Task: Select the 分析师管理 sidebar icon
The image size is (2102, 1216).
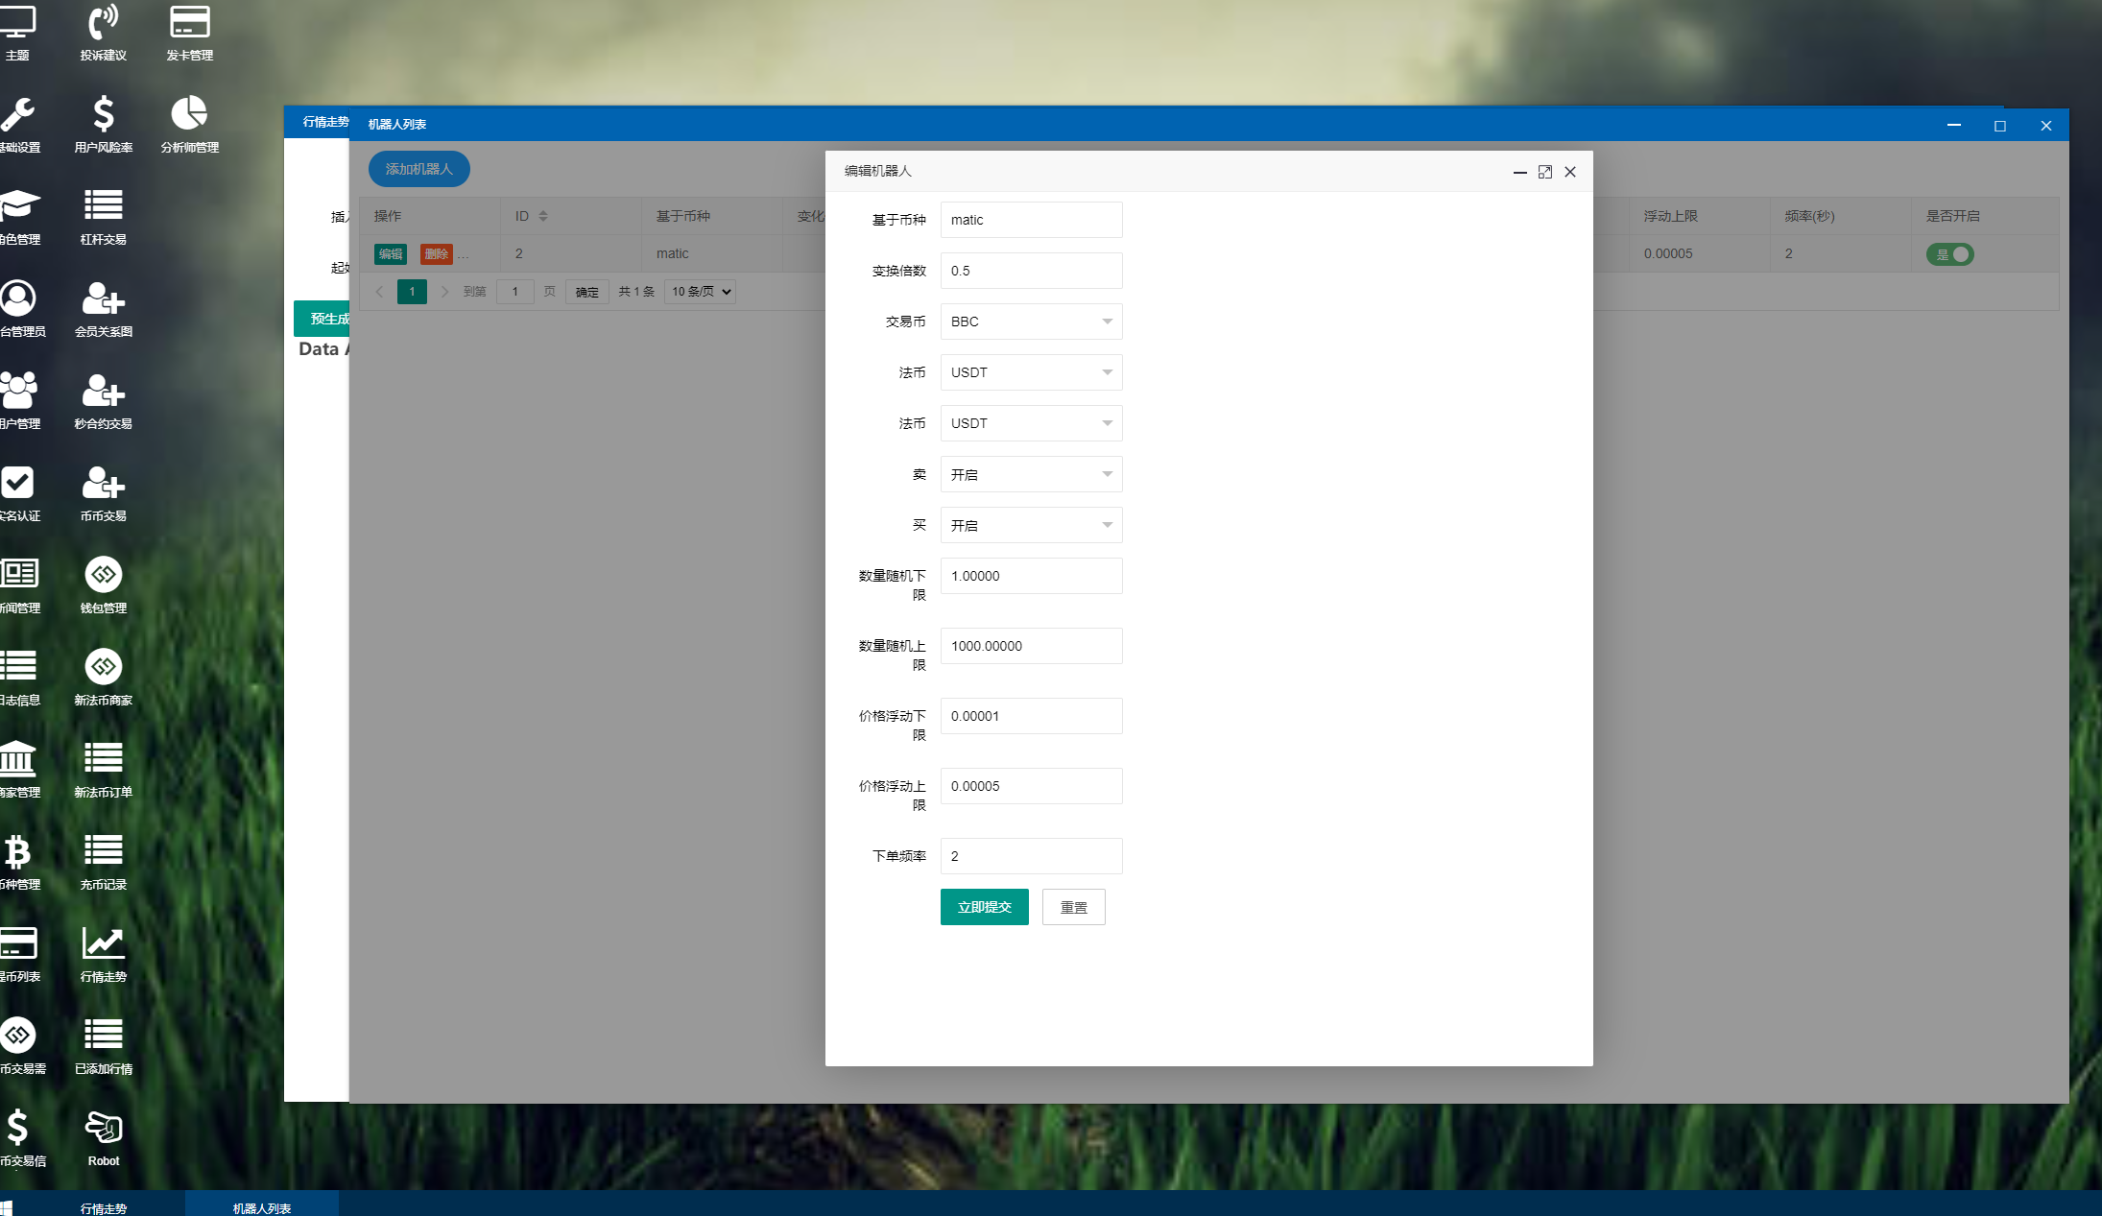Action: click(188, 123)
